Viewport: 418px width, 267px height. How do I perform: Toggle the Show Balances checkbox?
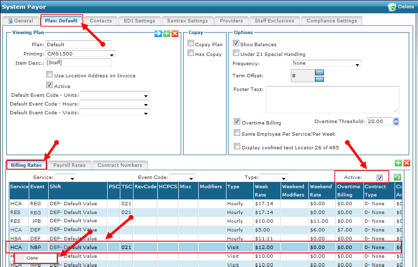236,44
